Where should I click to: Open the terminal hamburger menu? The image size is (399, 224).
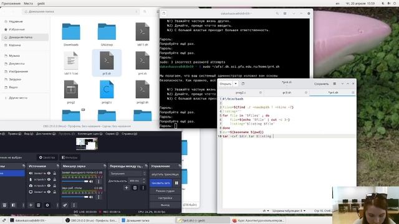click(x=285, y=13)
